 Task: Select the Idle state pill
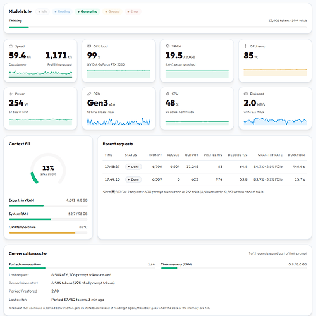pos(42,11)
